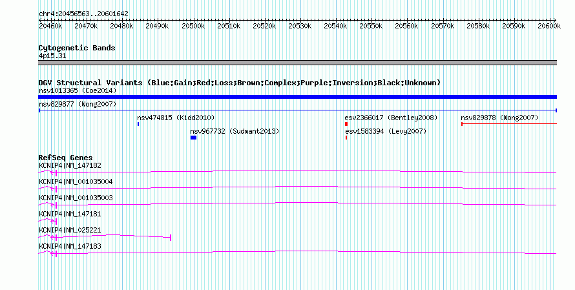The height and width of the screenshot is (290, 575).
Task: Click the 20460k ruler tick label
Action: click(x=50, y=26)
